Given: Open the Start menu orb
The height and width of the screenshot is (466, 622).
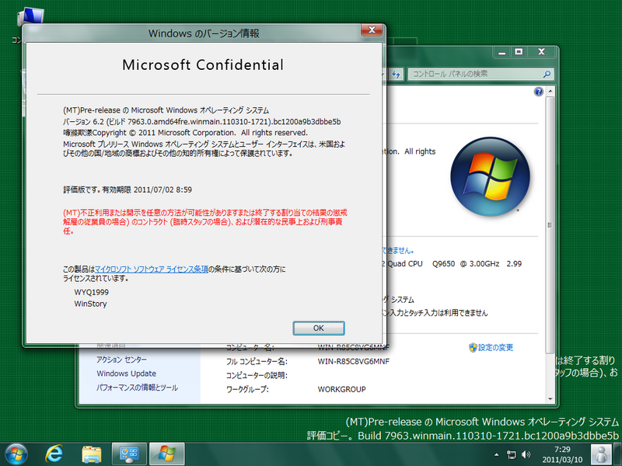Looking at the screenshot, I should [x=16, y=454].
